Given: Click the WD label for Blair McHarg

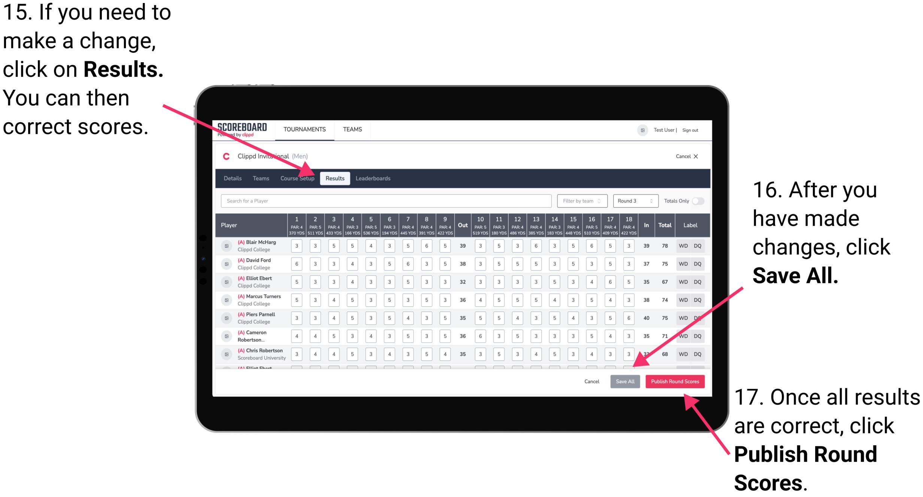Looking at the screenshot, I should click(x=684, y=246).
